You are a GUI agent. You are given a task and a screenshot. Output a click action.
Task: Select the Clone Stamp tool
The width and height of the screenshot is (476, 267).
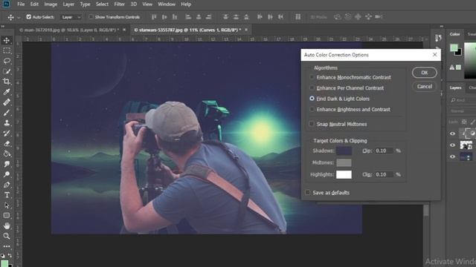coord(7,122)
